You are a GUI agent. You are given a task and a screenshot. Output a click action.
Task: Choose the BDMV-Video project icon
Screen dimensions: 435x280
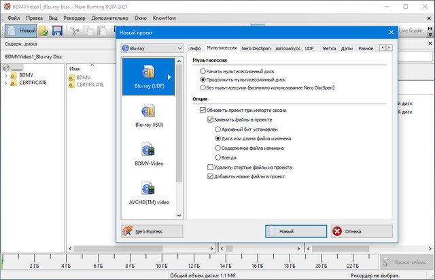pos(148,150)
